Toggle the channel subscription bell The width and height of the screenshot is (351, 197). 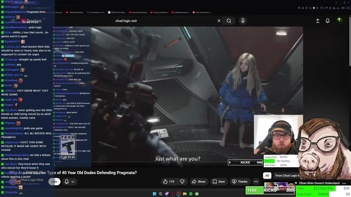[x=66, y=182]
